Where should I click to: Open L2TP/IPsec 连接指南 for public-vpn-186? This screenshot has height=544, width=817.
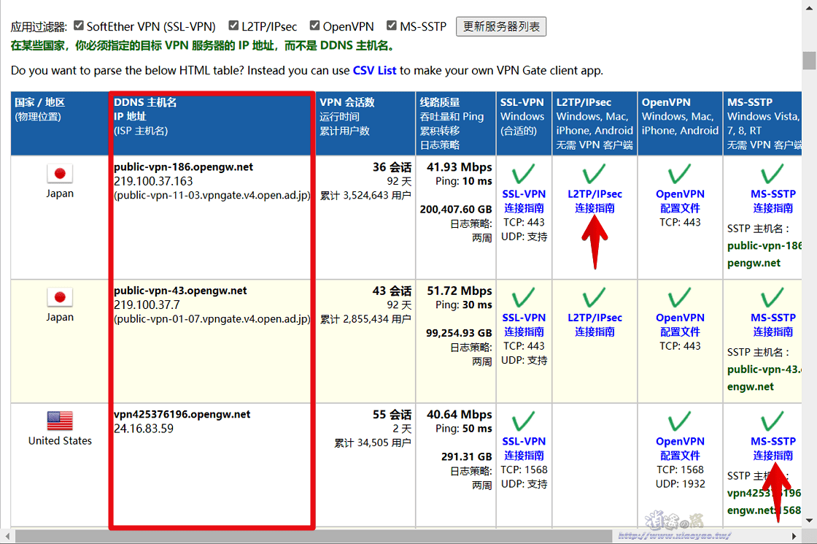595,202
